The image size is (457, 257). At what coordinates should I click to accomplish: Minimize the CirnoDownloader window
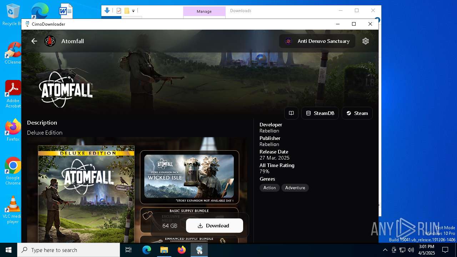pyautogui.click(x=338, y=24)
